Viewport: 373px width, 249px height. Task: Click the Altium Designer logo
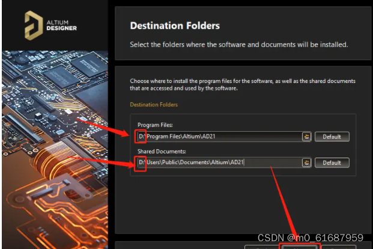point(50,25)
